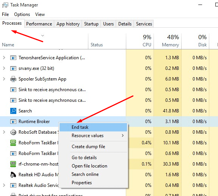Click the sort chevron above the Name column
This screenshot has width=218, height=196.
(x=43, y=36)
